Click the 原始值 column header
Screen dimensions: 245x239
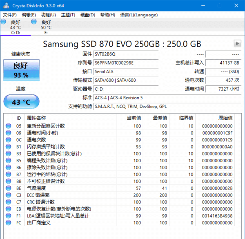tap(225, 118)
